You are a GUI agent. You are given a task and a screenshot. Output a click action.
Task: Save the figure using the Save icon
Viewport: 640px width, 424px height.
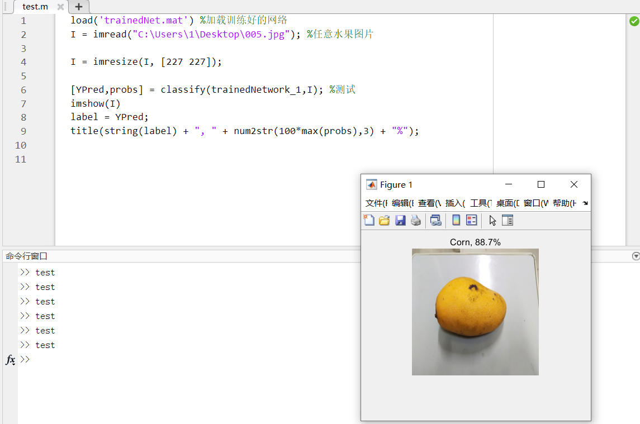(x=400, y=220)
